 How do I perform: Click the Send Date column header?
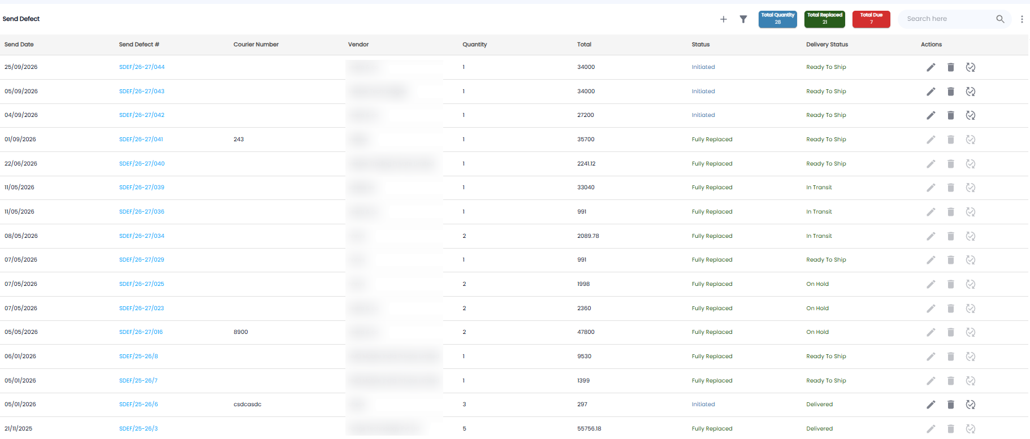(19, 45)
